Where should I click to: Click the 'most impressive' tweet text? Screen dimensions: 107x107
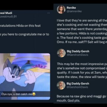pyautogui.click(x=82, y=70)
